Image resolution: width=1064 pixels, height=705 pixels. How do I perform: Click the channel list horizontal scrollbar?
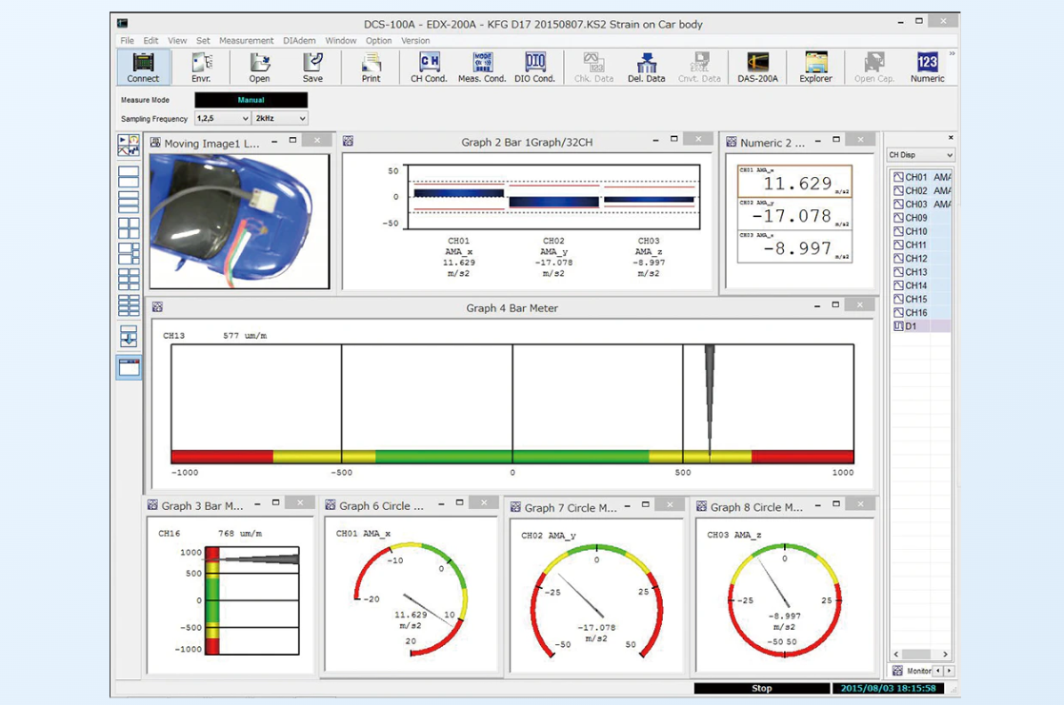[x=917, y=655]
